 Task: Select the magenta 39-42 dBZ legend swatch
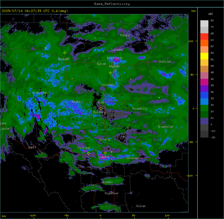[x=204, y=82]
